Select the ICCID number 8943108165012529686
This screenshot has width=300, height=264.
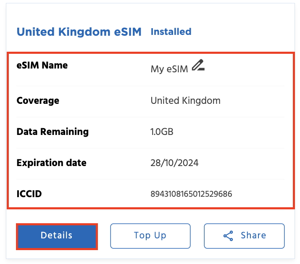coord(191,194)
